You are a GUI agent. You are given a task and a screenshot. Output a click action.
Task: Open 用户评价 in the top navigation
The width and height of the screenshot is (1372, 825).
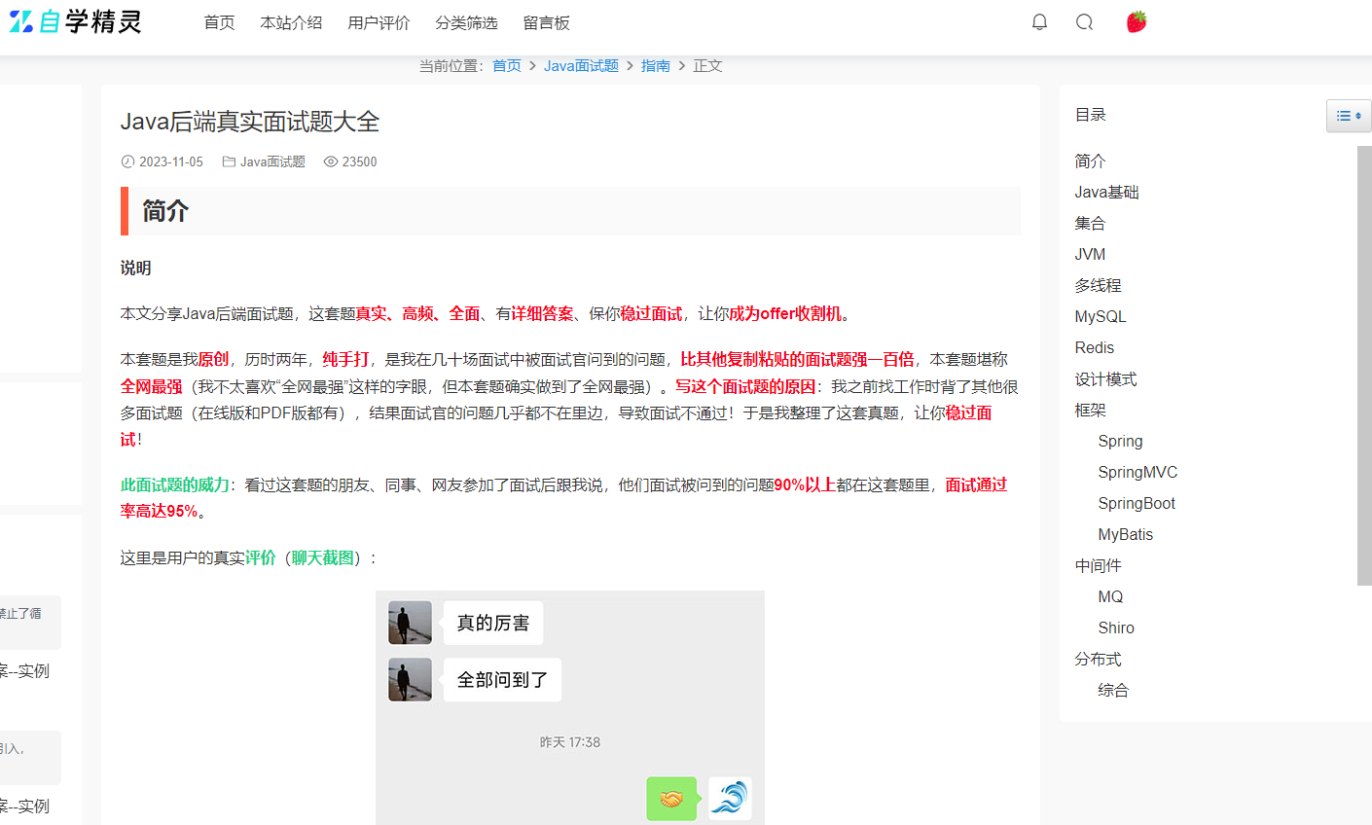tap(379, 22)
